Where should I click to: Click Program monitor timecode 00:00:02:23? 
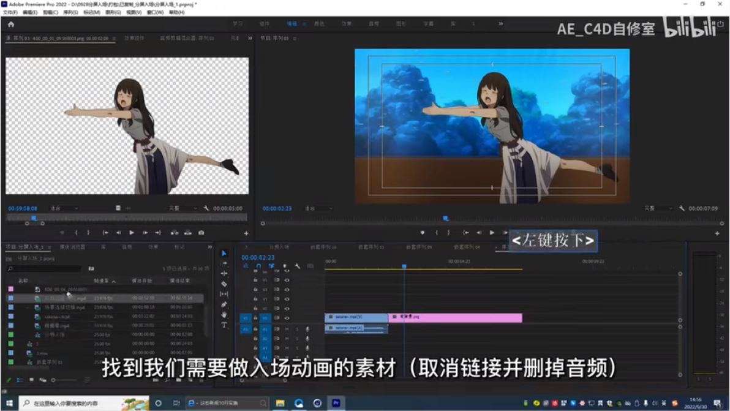point(277,208)
